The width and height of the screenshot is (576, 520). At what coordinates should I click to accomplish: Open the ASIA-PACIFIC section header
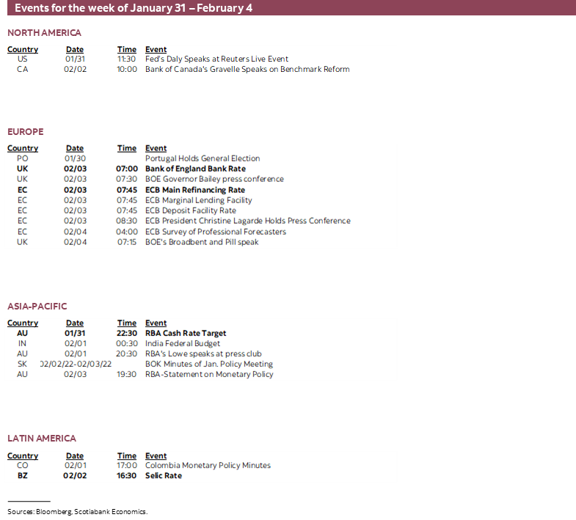(x=38, y=307)
